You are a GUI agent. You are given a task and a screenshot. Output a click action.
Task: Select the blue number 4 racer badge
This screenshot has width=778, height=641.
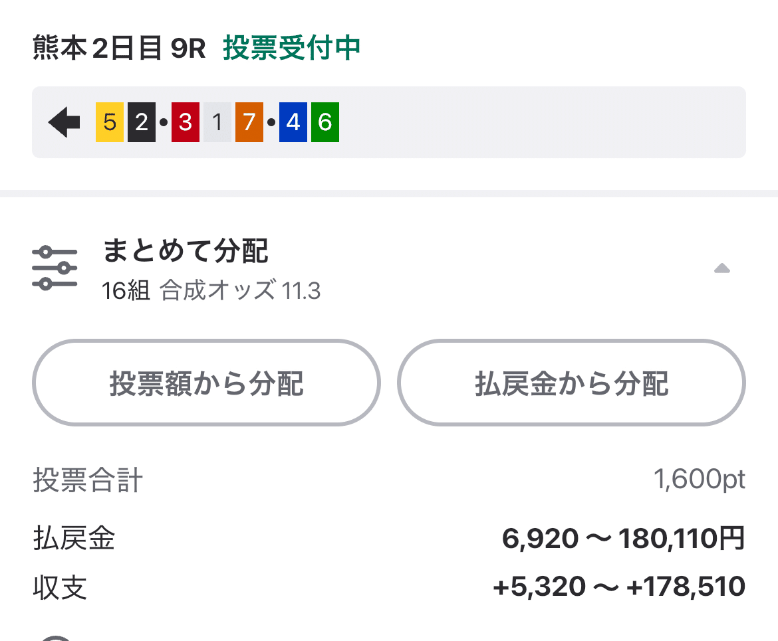tap(293, 122)
